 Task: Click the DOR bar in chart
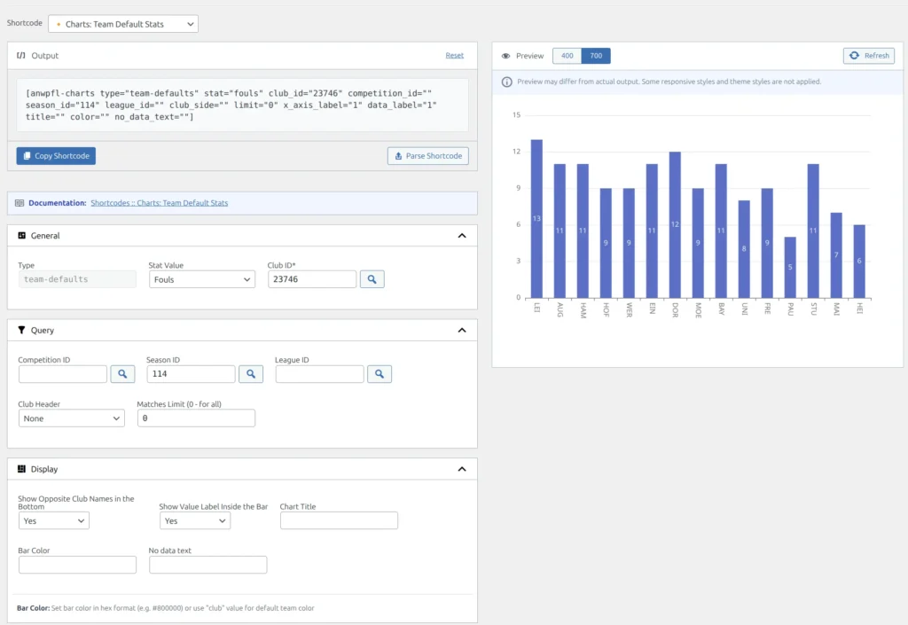675,225
